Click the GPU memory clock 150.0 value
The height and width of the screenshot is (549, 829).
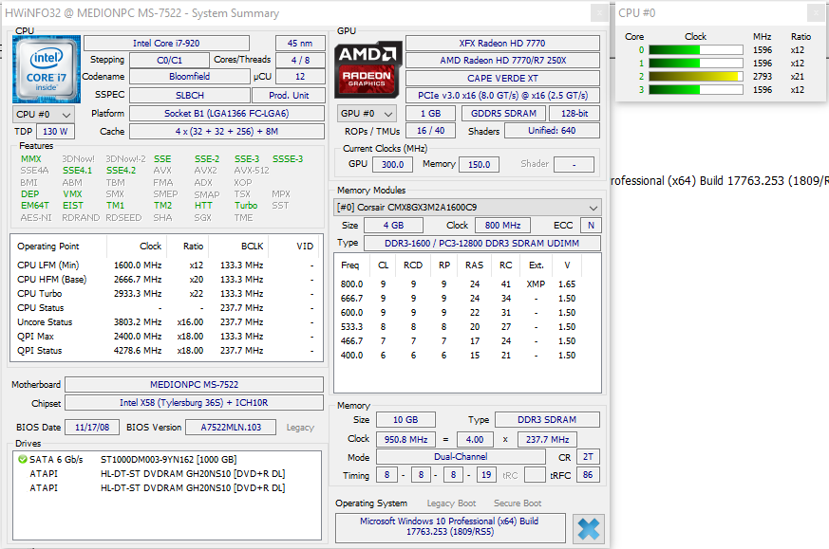pyautogui.click(x=479, y=165)
